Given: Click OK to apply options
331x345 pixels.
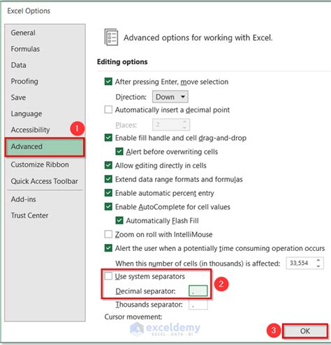Looking at the screenshot, I should [305, 331].
